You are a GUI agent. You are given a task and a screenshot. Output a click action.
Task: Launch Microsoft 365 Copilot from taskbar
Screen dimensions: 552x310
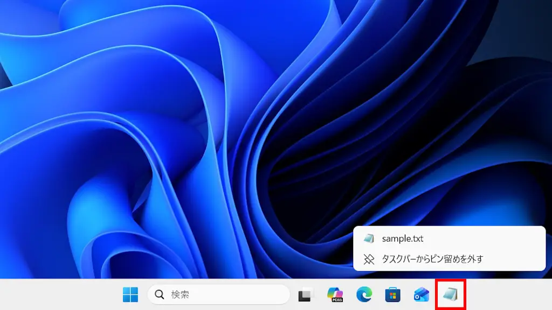[335, 294]
